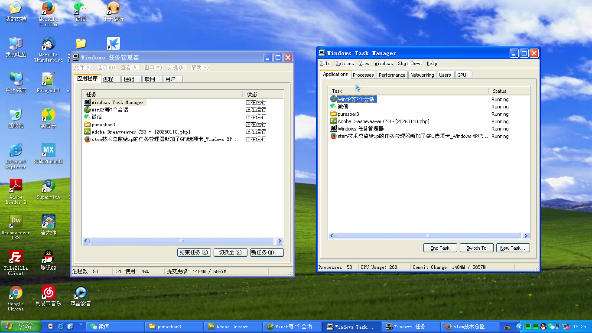This screenshot has height=333, width=592.
Task: Click the End Task button
Action: click(440, 248)
